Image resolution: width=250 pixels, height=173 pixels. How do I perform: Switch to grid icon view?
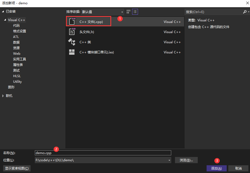click(128, 12)
